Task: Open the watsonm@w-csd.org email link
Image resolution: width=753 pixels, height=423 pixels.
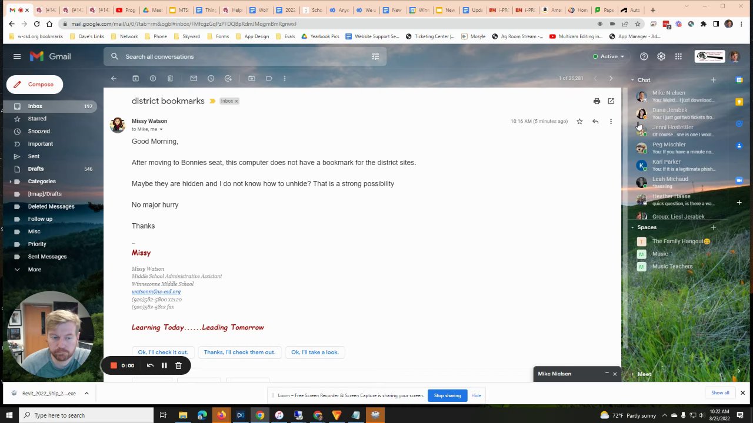Action: [156, 292]
